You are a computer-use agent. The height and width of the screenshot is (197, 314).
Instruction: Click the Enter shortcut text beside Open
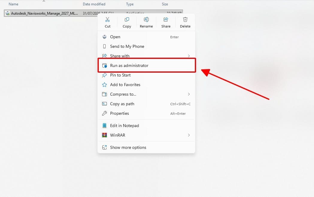[x=175, y=37]
